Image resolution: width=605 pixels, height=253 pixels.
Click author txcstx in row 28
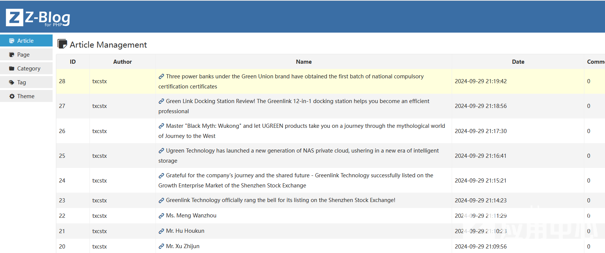pos(100,81)
